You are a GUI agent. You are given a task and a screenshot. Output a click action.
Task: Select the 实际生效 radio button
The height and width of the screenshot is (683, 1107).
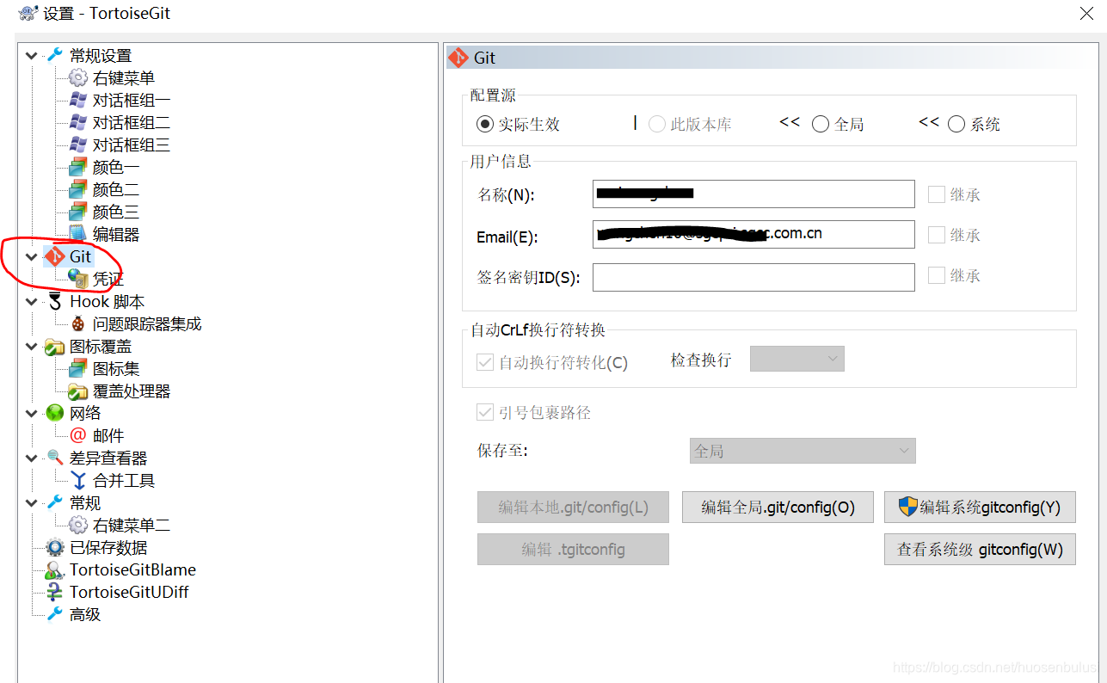pyautogui.click(x=485, y=125)
